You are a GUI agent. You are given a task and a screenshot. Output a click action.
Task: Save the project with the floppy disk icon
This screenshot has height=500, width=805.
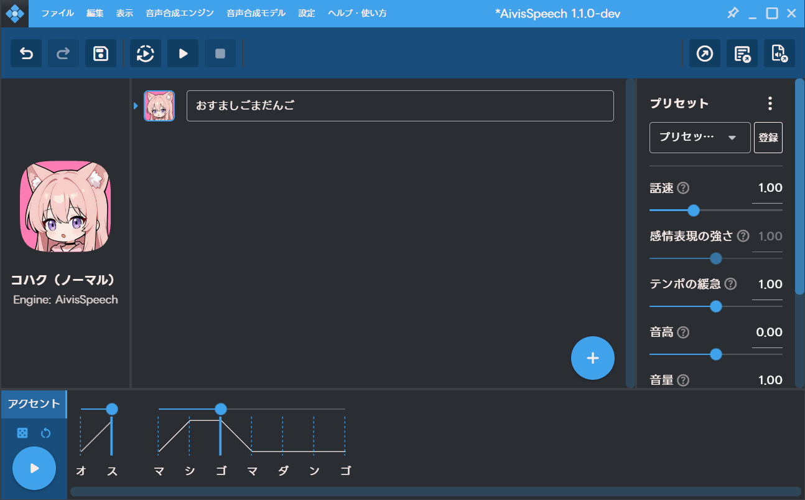[x=101, y=54]
